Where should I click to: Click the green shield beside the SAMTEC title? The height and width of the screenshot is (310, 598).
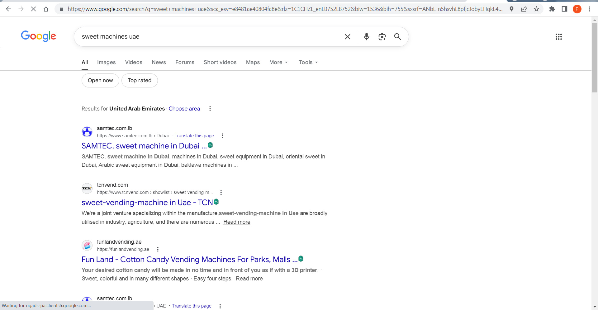[210, 145]
